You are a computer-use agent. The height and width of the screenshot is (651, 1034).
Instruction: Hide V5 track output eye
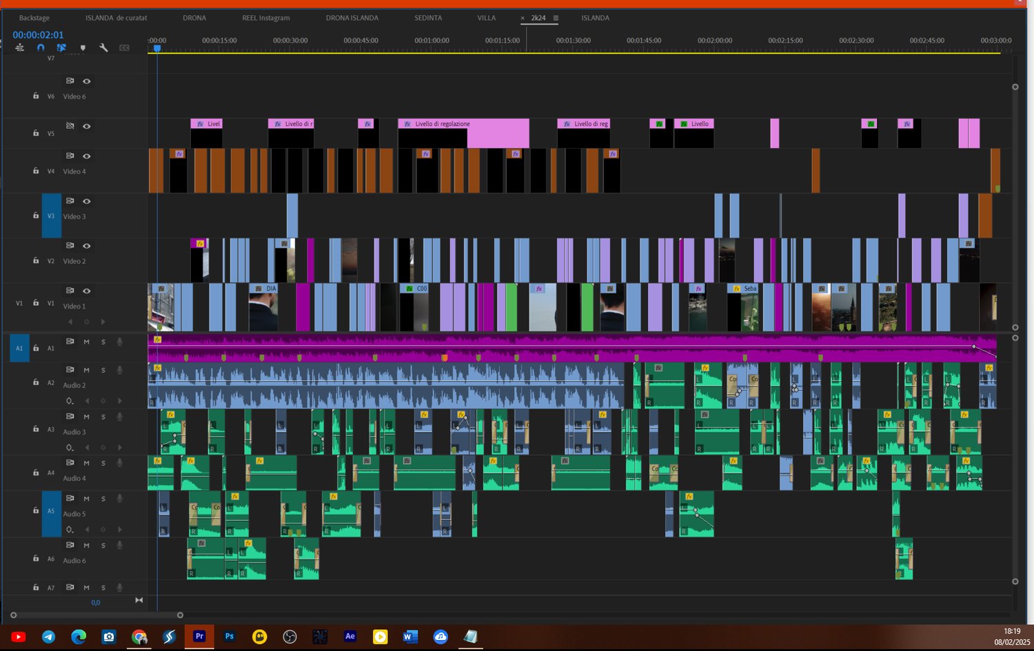87,126
